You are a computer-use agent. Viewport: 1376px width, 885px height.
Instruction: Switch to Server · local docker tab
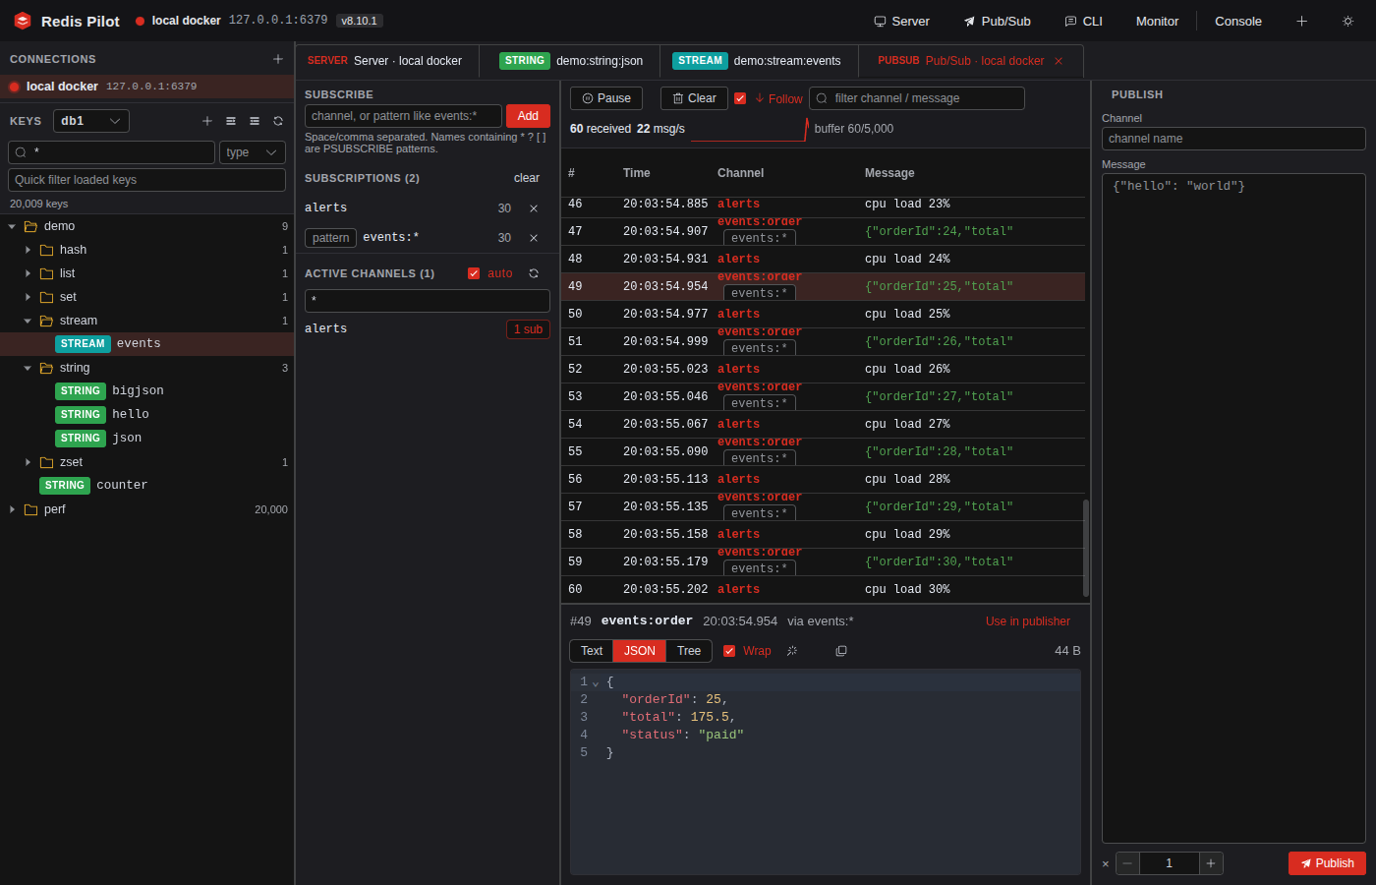pyautogui.click(x=386, y=61)
